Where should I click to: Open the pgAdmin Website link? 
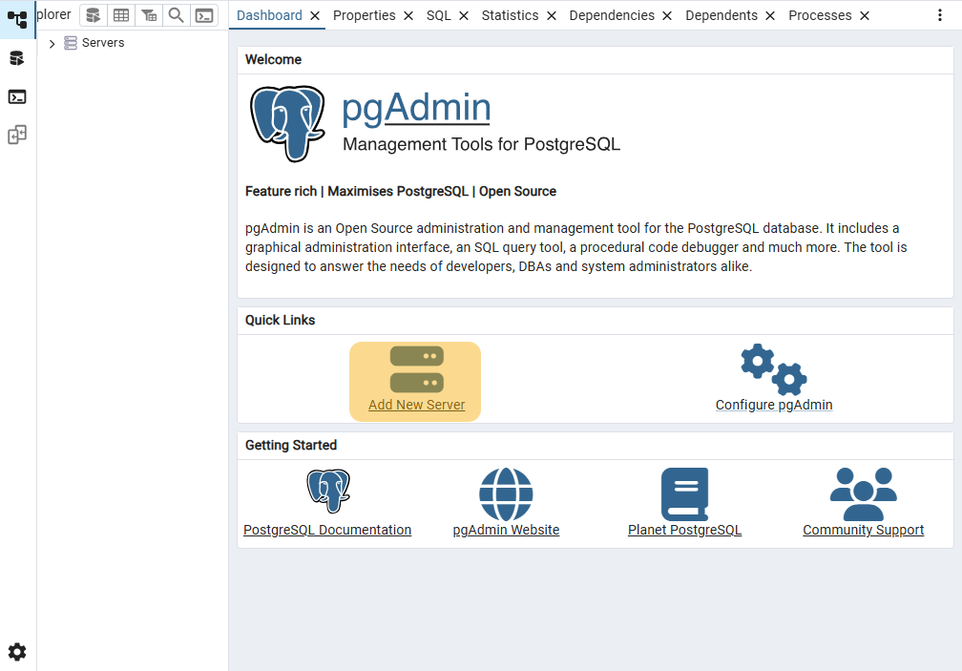tap(506, 530)
